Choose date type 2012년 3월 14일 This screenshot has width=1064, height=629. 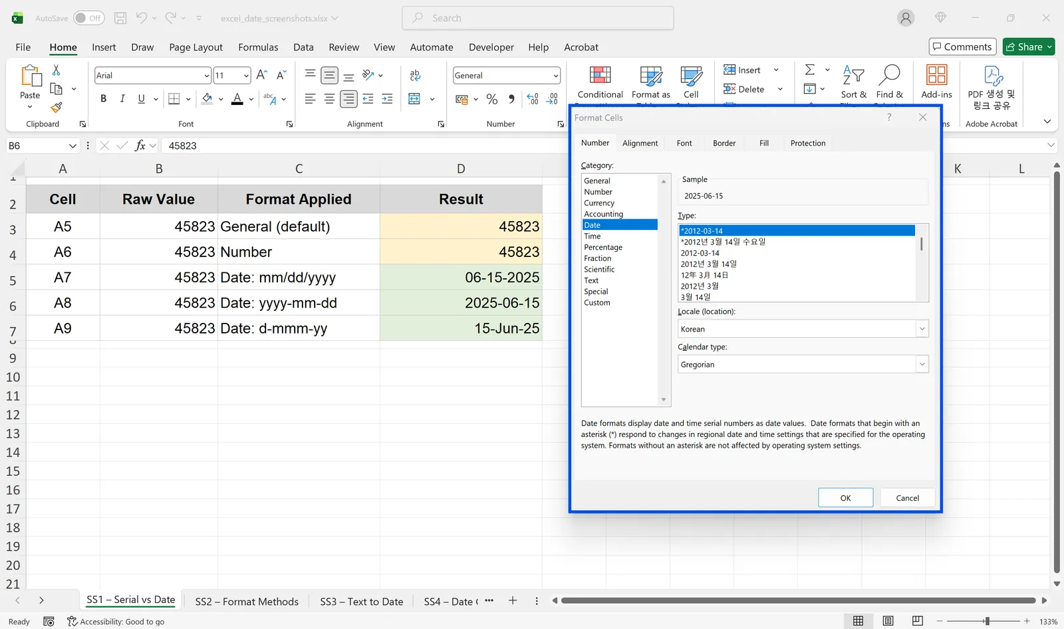coord(708,264)
